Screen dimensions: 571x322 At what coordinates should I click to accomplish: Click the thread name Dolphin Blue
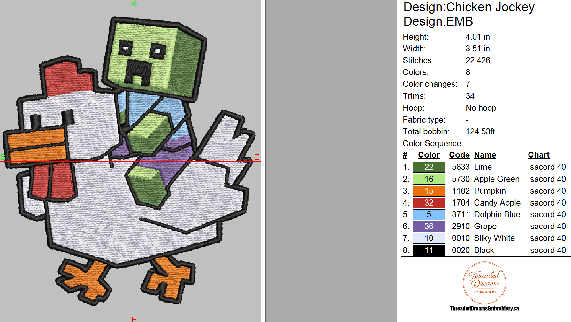(x=497, y=214)
